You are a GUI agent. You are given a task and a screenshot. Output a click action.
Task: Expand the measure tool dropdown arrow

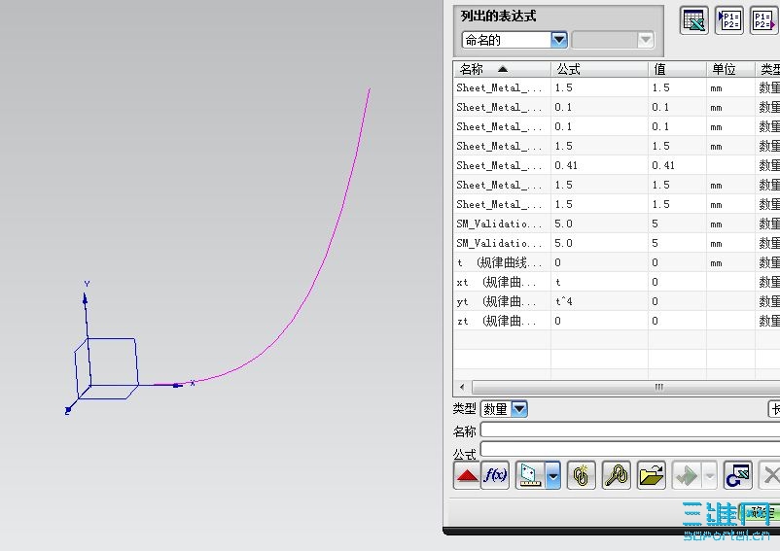pos(552,475)
